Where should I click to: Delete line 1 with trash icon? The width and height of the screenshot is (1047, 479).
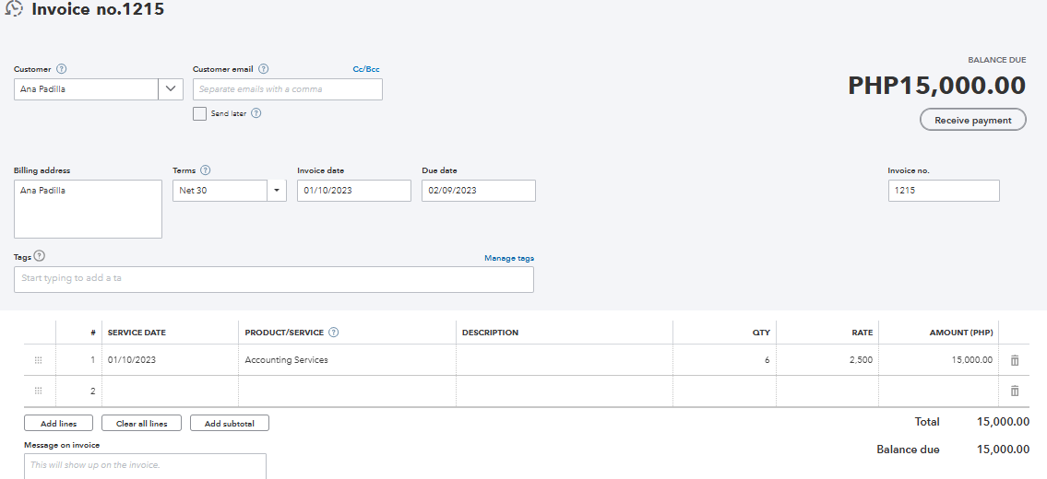tap(1015, 360)
